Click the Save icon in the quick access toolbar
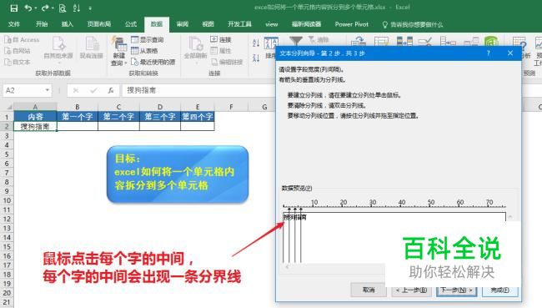The height and width of the screenshot is (308, 542). 14,8
